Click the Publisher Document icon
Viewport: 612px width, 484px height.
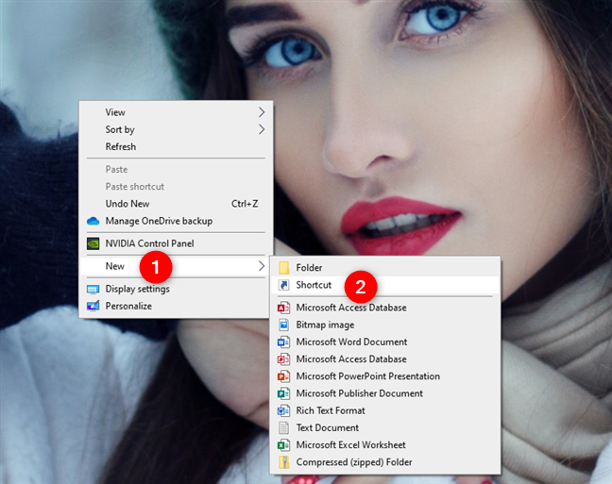click(283, 393)
